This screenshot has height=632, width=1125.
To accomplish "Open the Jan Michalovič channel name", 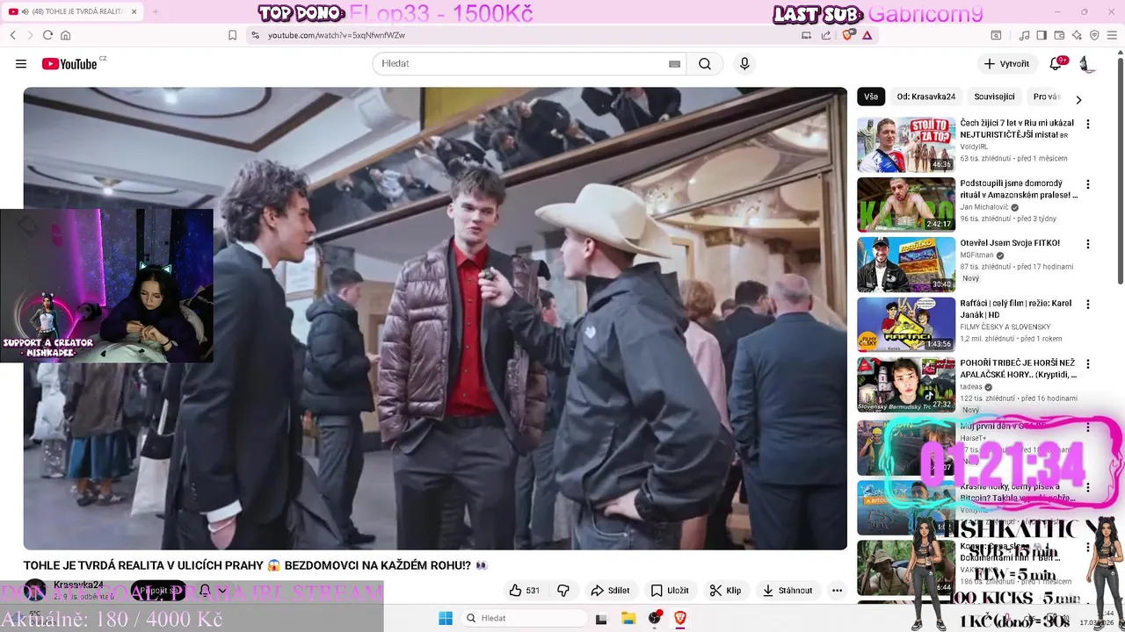I will pyautogui.click(x=983, y=207).
